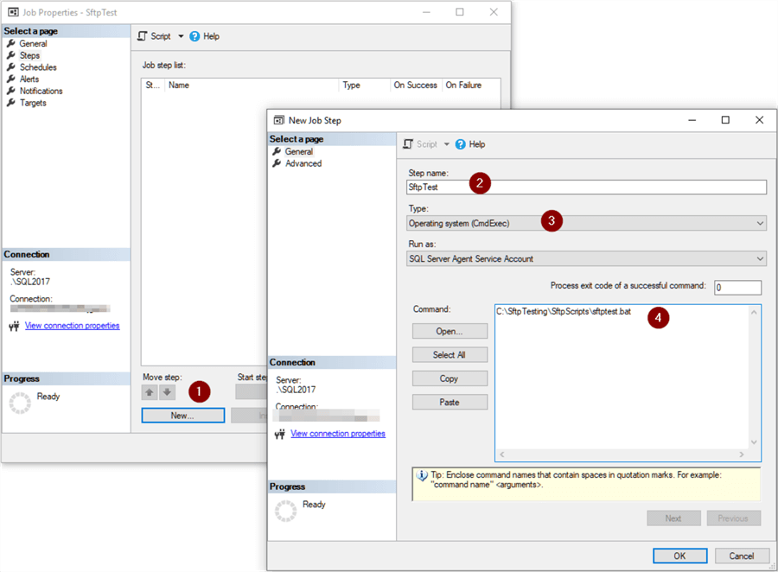Click the Step name input field
Image resolution: width=778 pixels, height=572 pixels.
(x=586, y=187)
